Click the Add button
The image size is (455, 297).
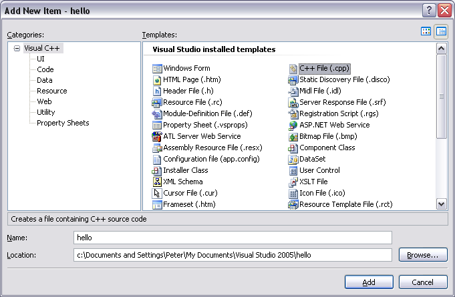point(369,282)
